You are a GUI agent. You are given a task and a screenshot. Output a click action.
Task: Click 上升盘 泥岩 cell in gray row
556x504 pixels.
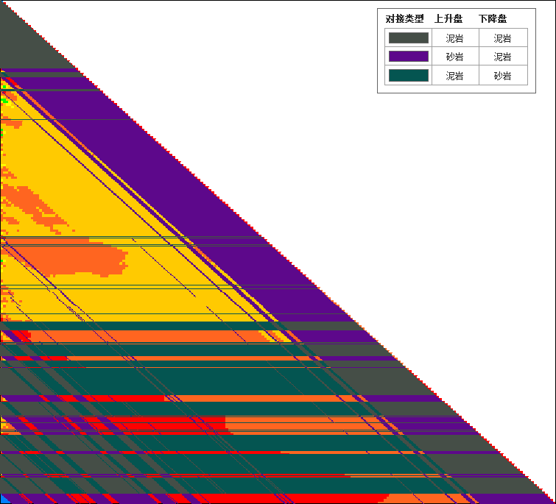454,38
